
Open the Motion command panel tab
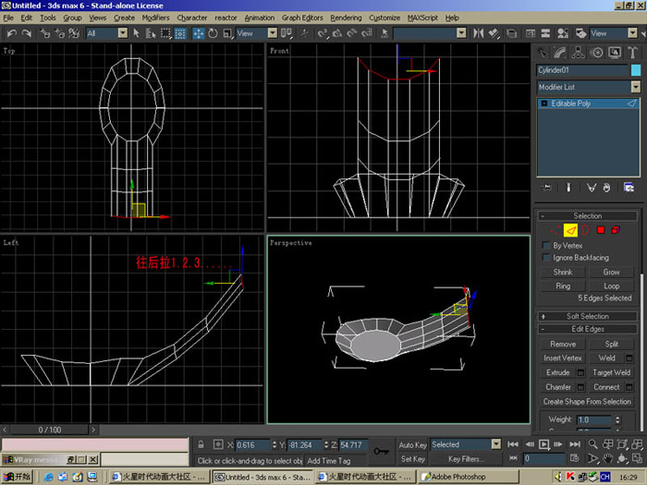pos(597,53)
